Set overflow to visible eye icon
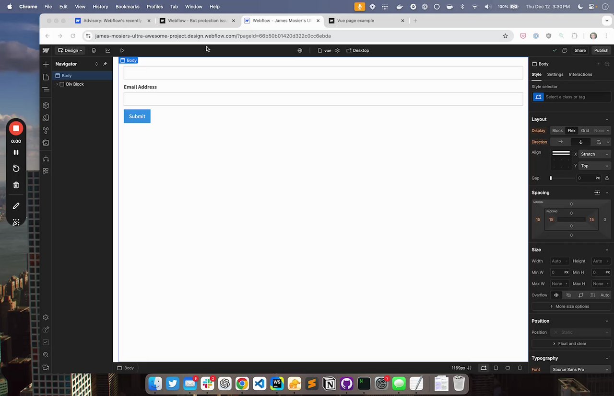614x396 pixels. [x=556, y=295]
